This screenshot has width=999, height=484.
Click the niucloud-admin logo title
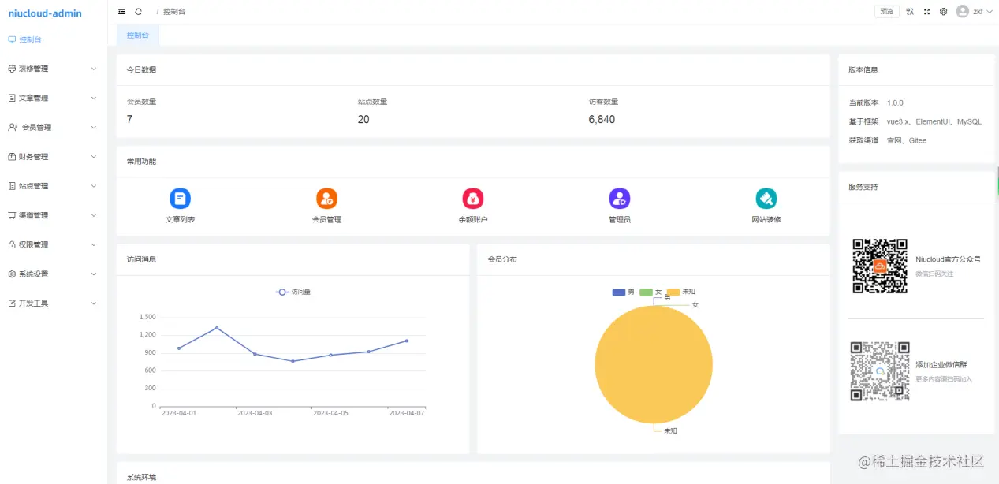[x=45, y=13]
